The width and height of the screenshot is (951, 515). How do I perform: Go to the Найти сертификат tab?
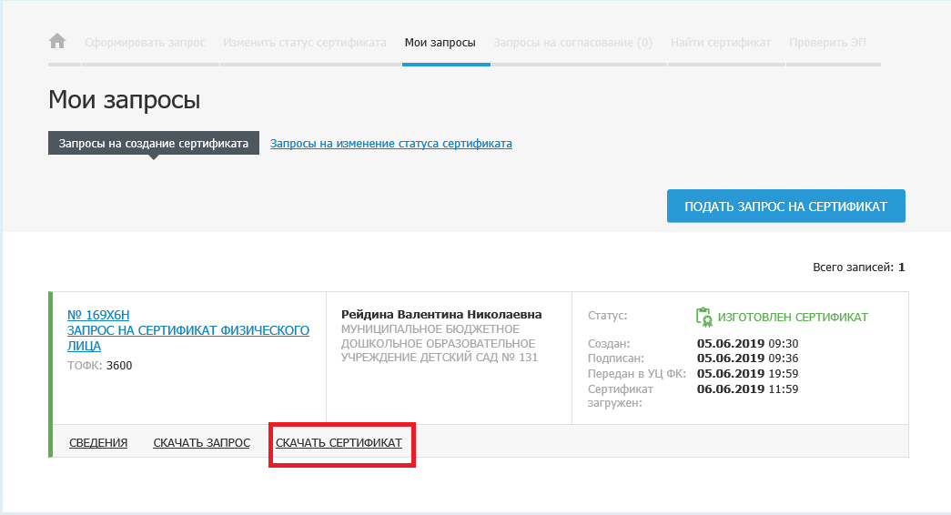721,43
